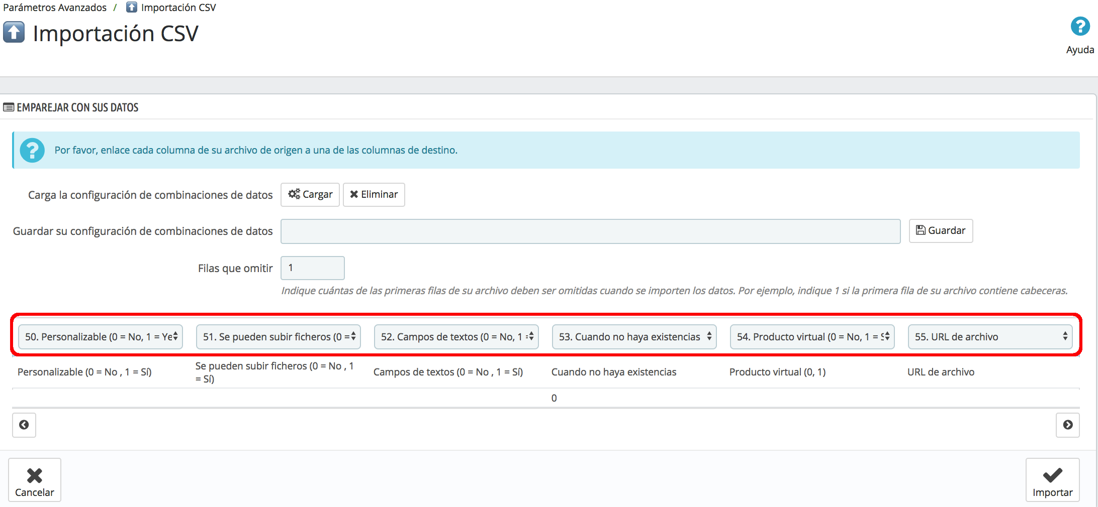The image size is (1098, 507).
Task: Open the '51. Se pueden subir ficheros' dropdown
Action: (279, 337)
